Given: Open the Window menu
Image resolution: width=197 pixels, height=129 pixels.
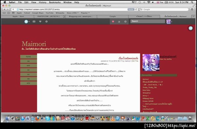Looking at the screenshot, I should point(67,2).
